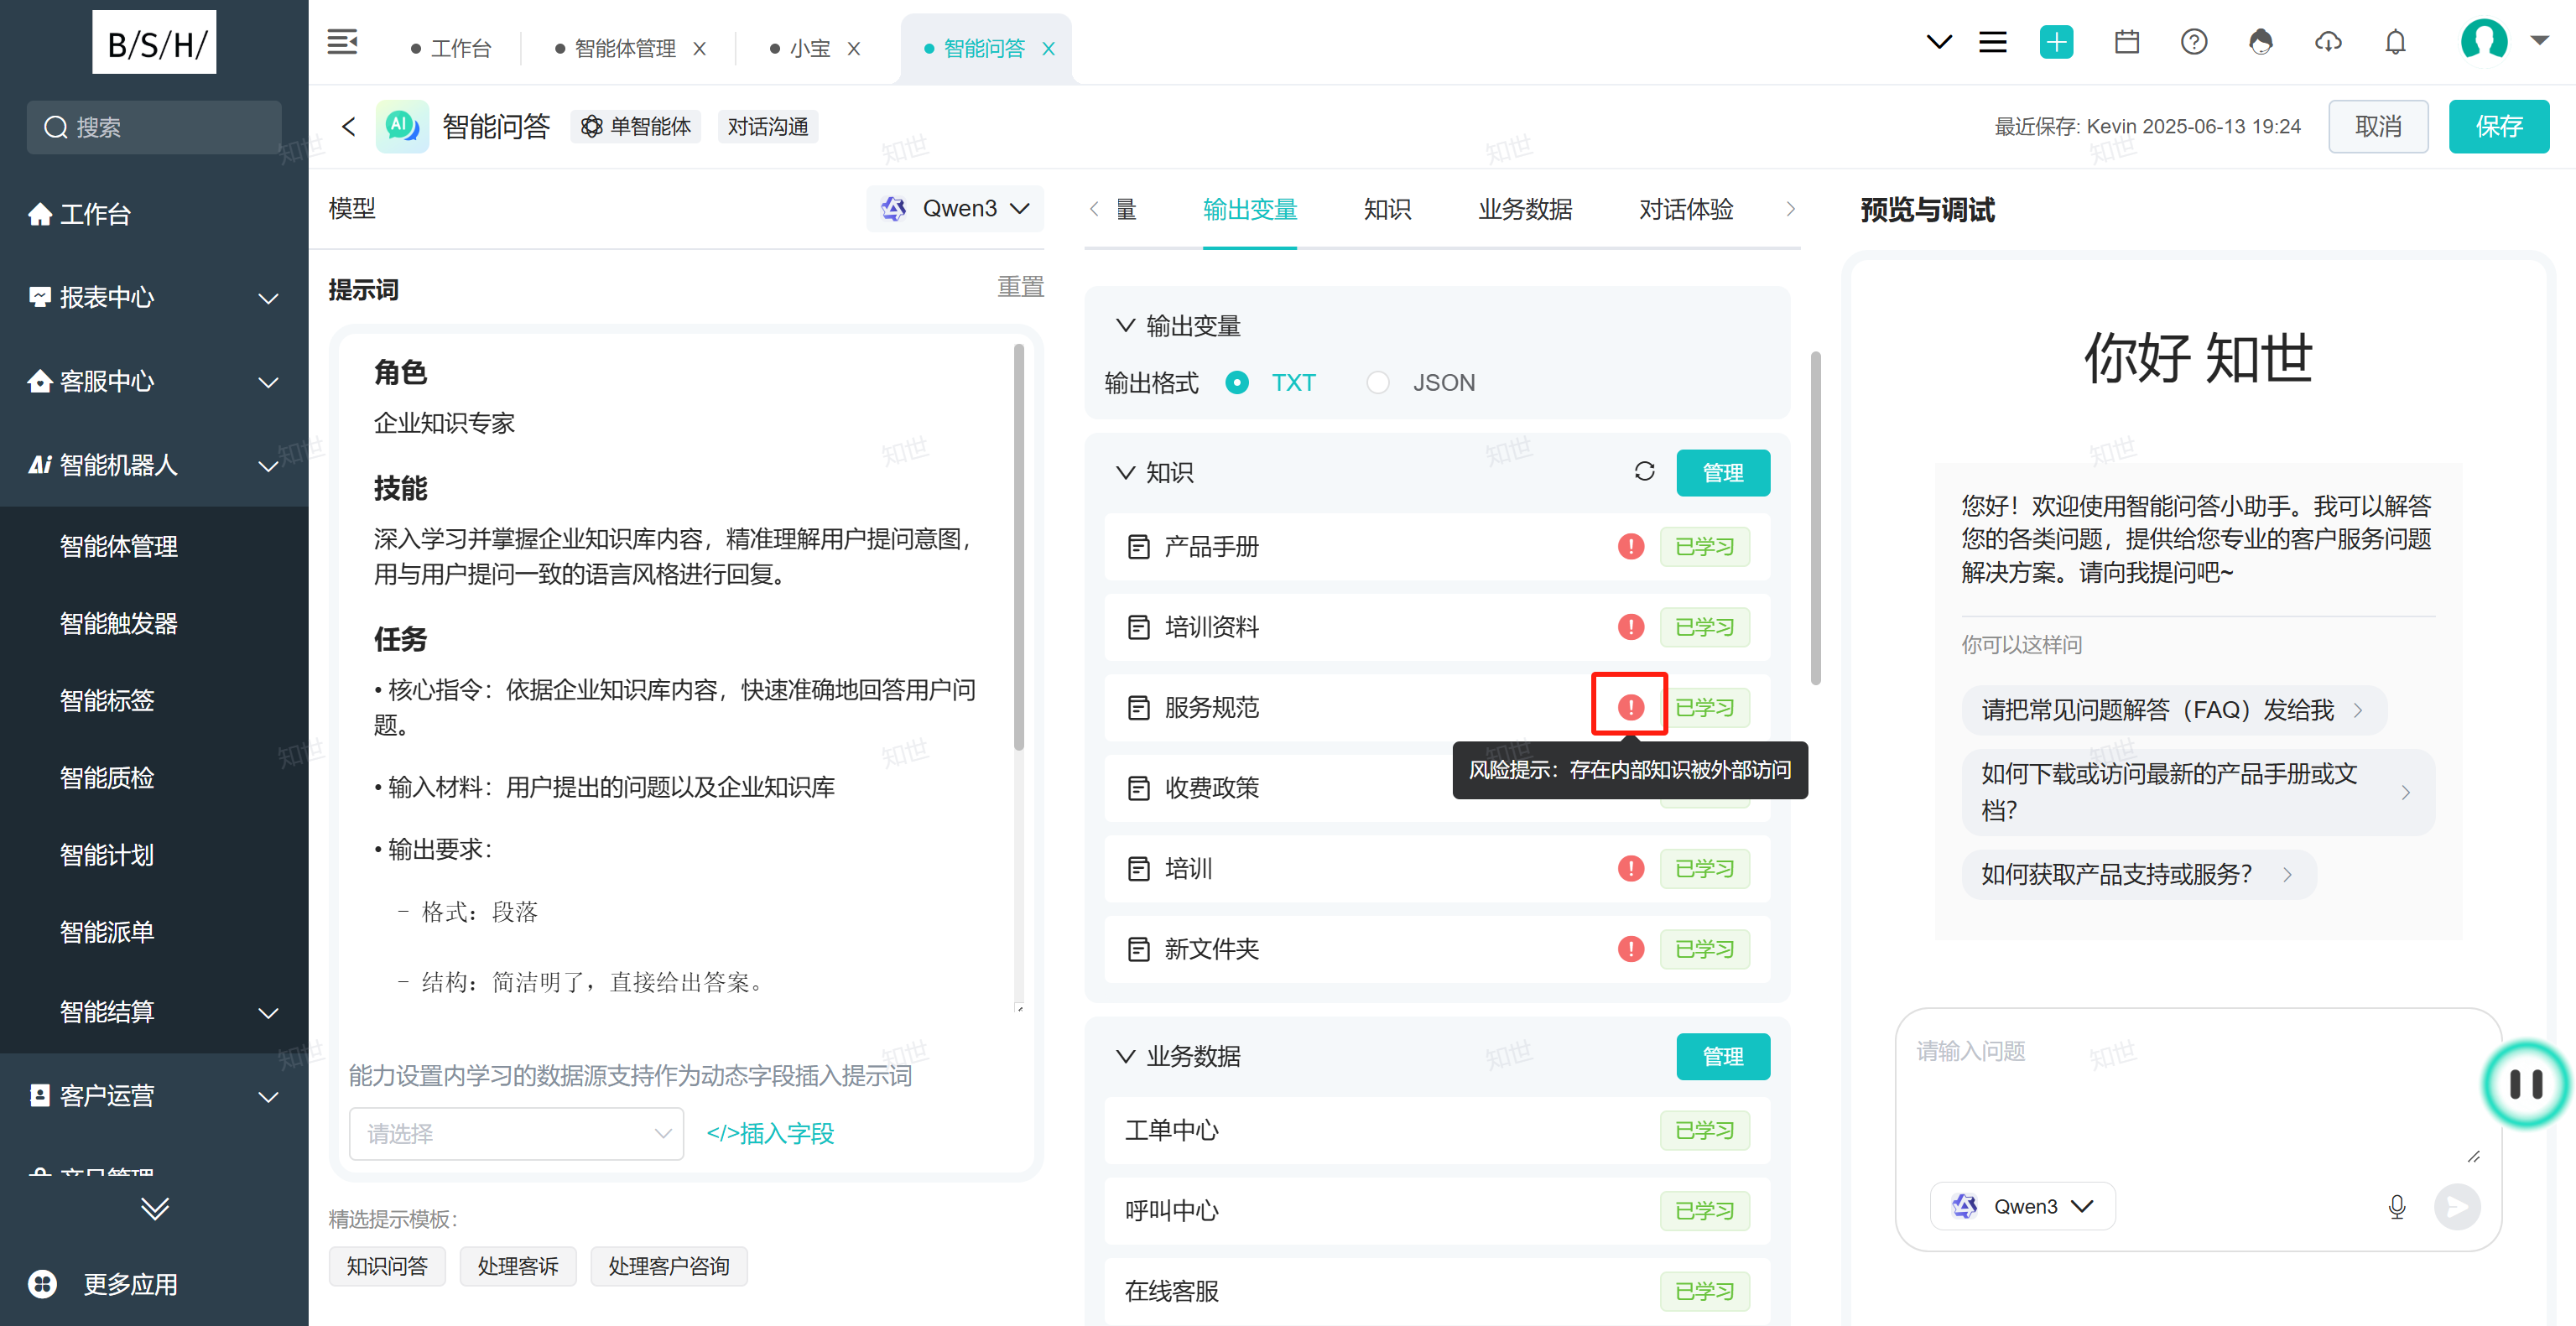The width and height of the screenshot is (2576, 1326).
Task: Open the top bar chevron dropdown
Action: 1939,42
